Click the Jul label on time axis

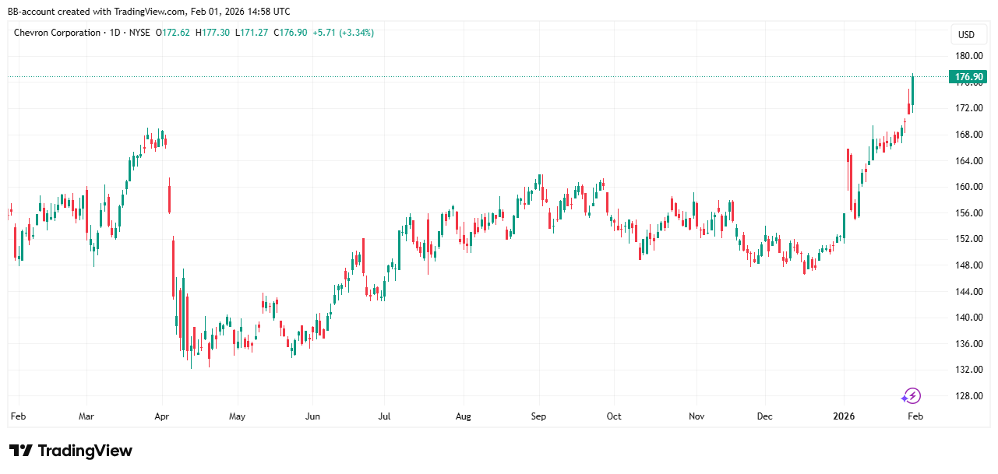384,416
